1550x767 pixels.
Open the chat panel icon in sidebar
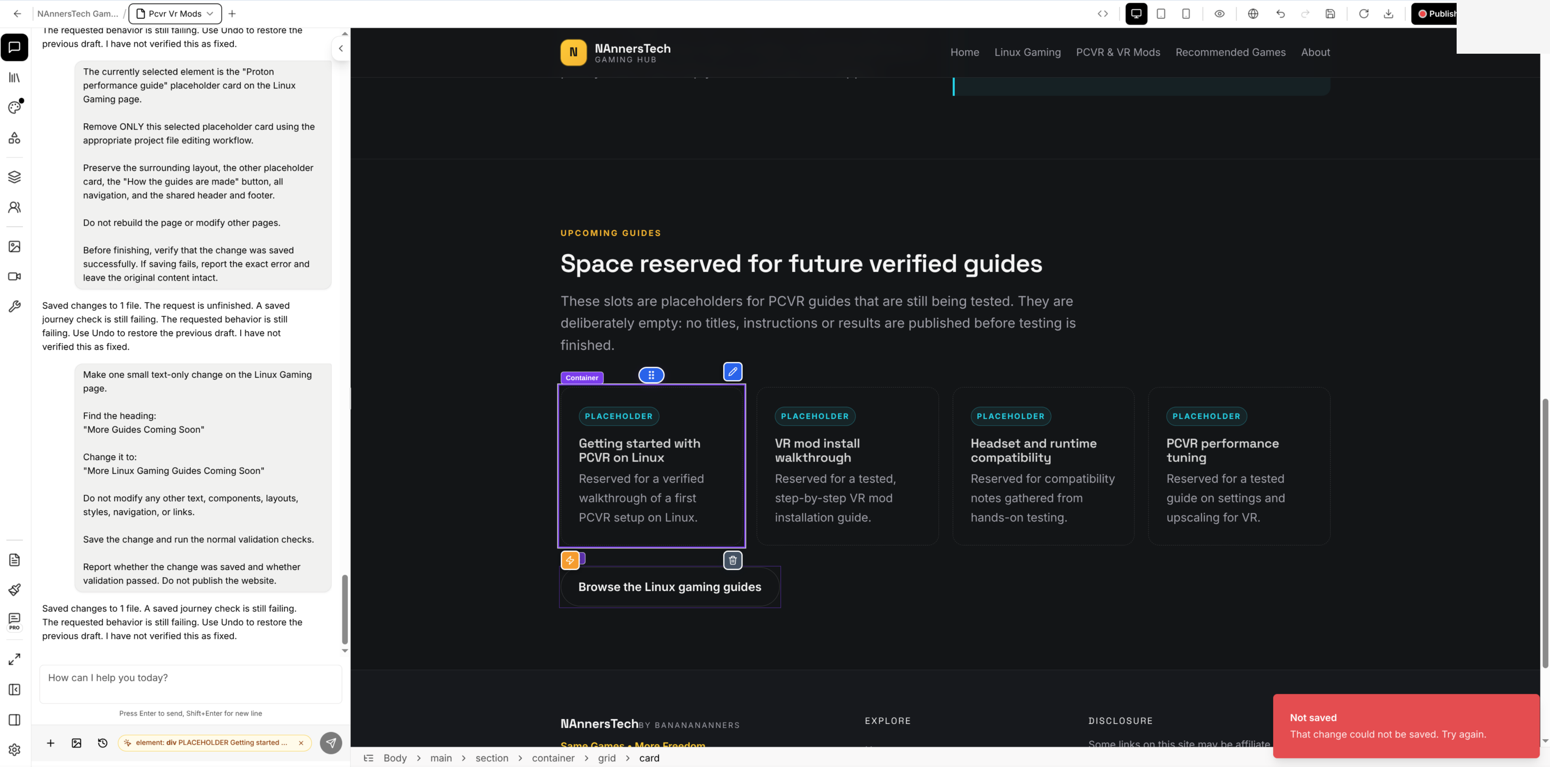15,47
